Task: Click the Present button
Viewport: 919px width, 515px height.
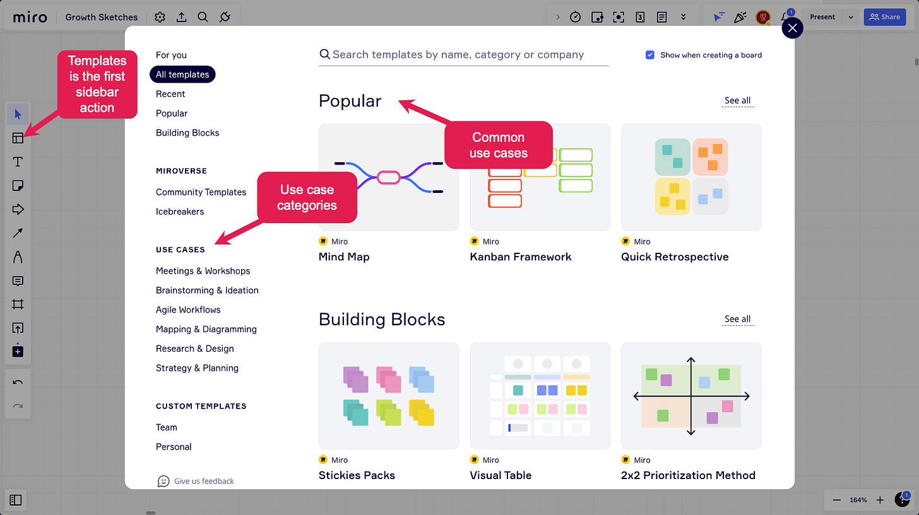Action: pos(822,17)
